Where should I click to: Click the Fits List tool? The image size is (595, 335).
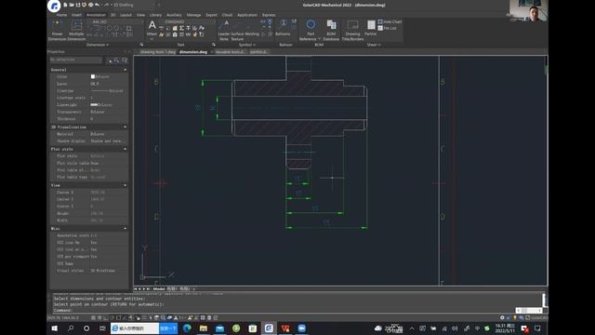click(x=387, y=28)
